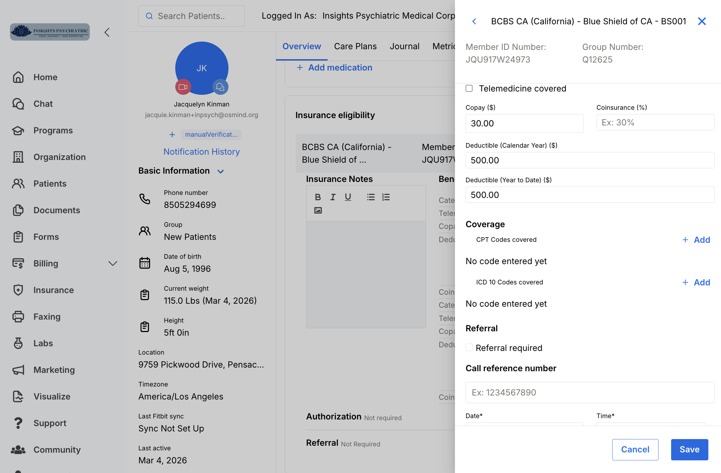This screenshot has width=721, height=473.
Task: Click the Coinsurance percentage field
Action: click(655, 122)
